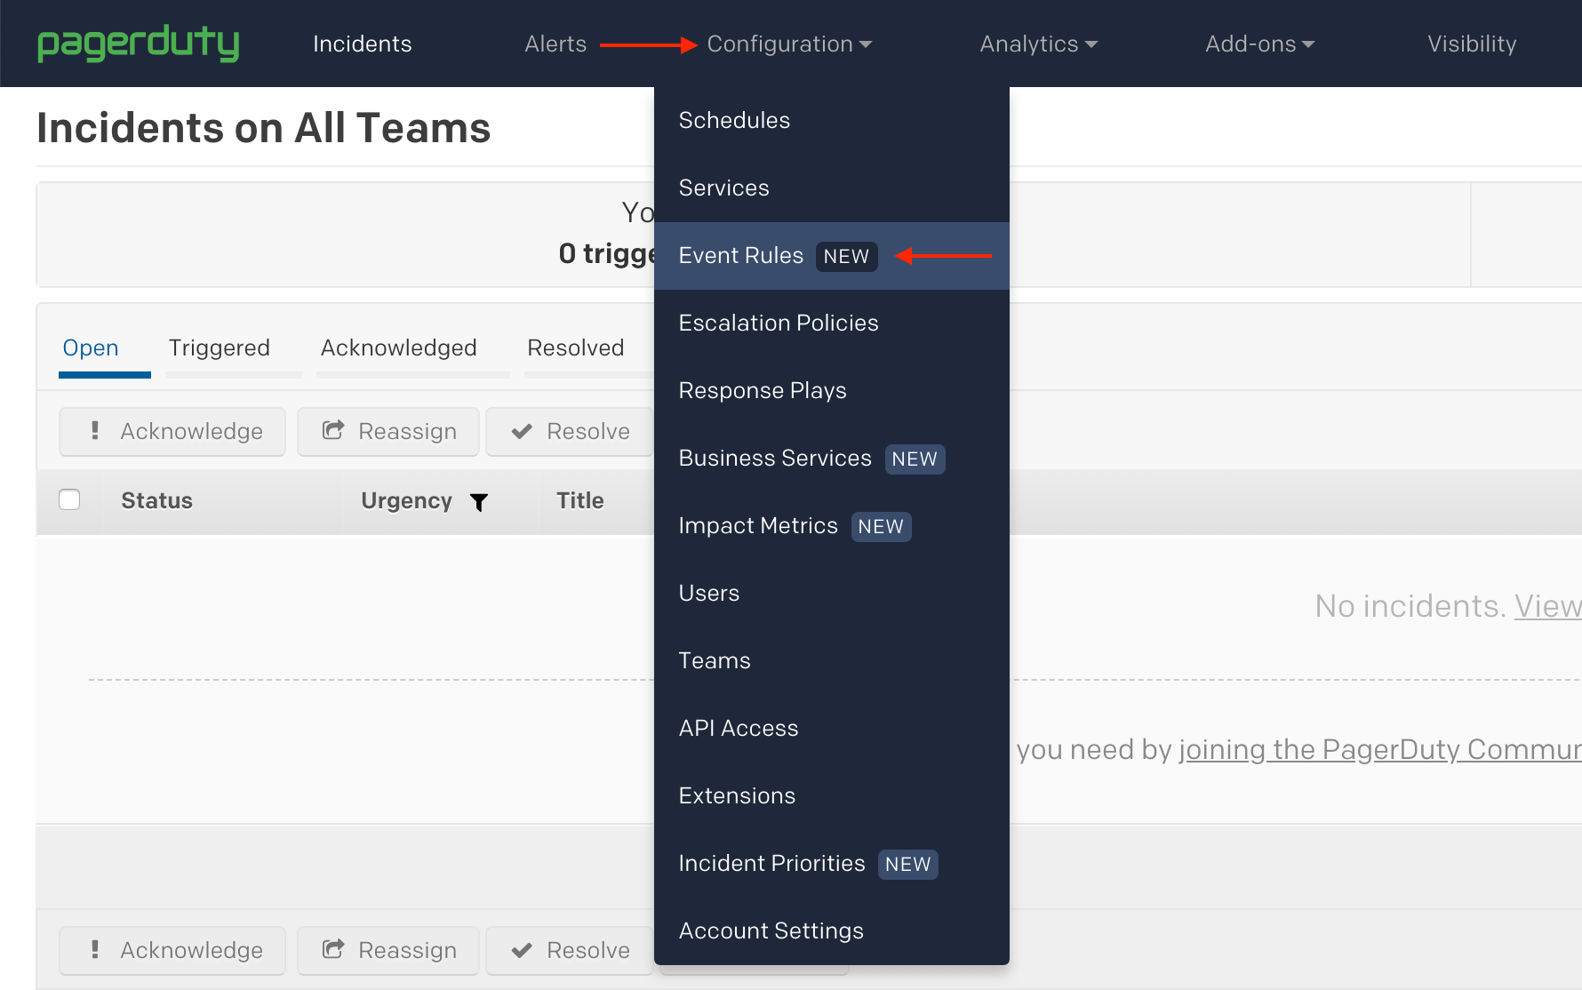Click the checkmark icon on the bottom Resolve button
Screen dimensions: 1582x990
[523, 950]
